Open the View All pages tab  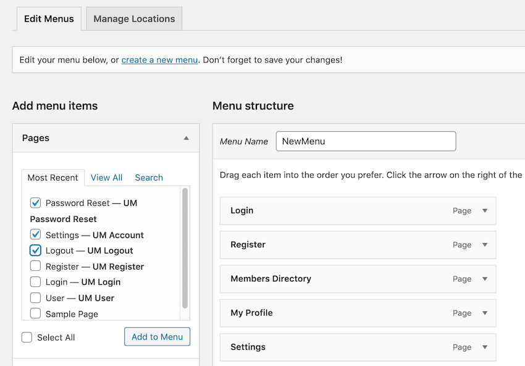click(x=106, y=177)
